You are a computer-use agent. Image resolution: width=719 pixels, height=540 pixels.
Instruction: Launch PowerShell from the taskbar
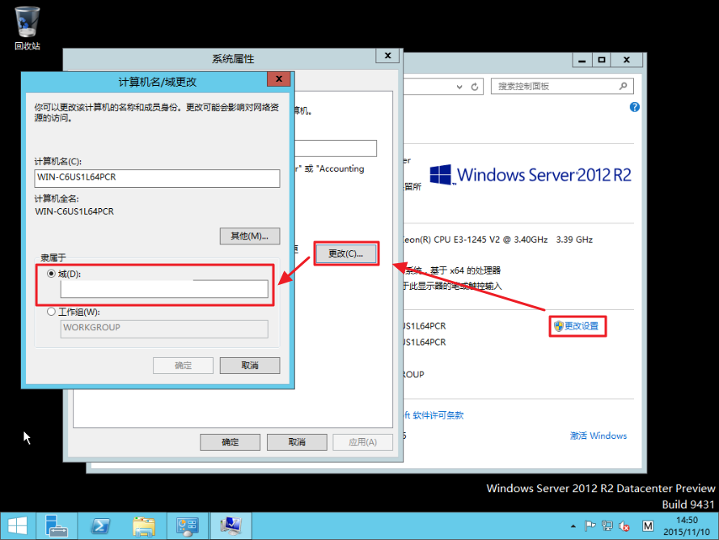coord(100,526)
